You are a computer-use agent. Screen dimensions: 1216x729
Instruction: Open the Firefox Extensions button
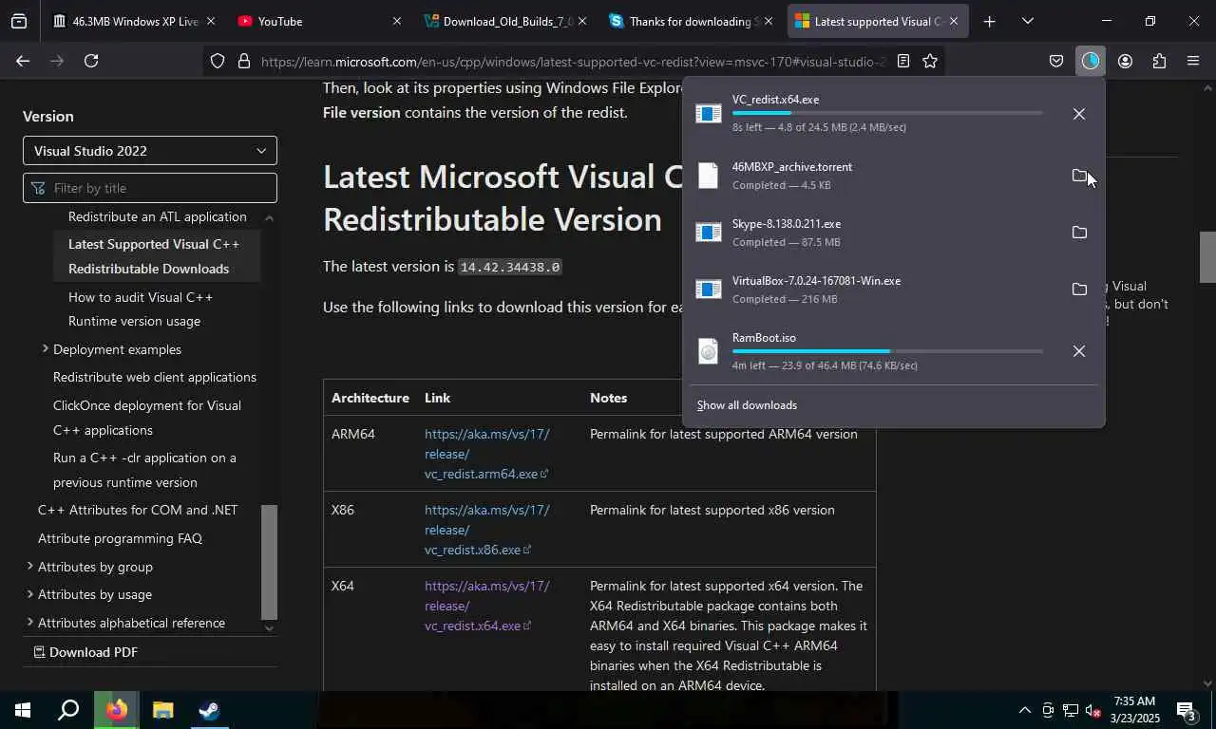(1159, 61)
